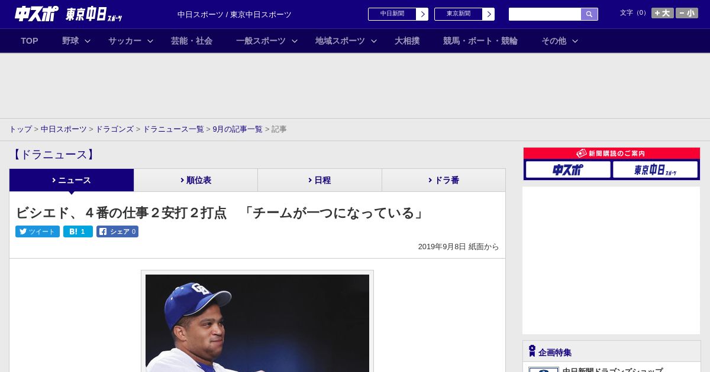
Task: Open 東京新聞 link arrow button
Action: coord(488,14)
